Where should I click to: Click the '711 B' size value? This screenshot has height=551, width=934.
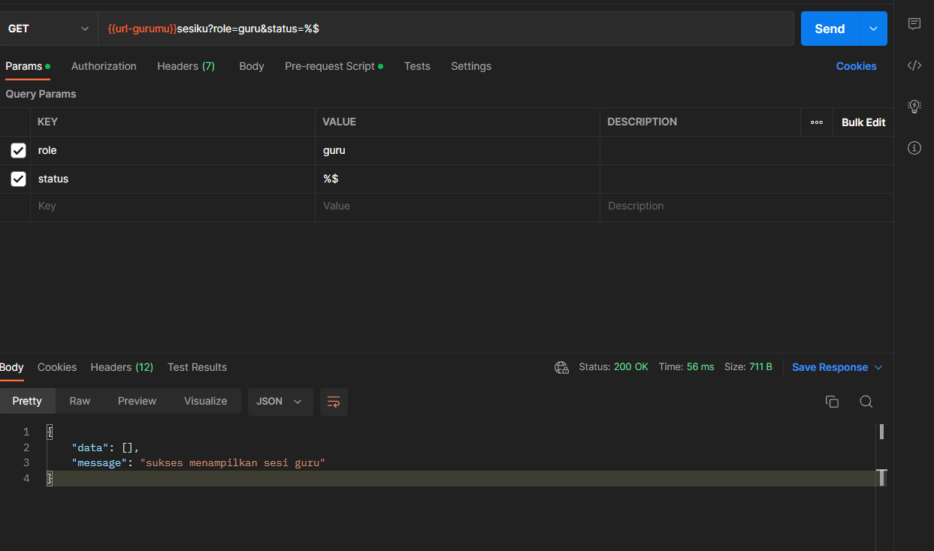tap(760, 367)
